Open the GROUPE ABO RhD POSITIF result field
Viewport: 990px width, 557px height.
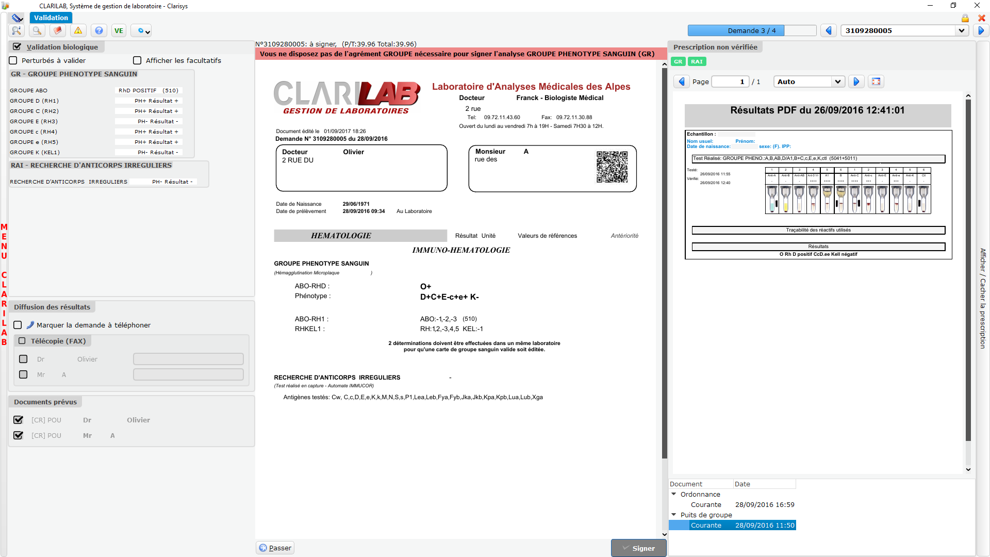pos(148,90)
